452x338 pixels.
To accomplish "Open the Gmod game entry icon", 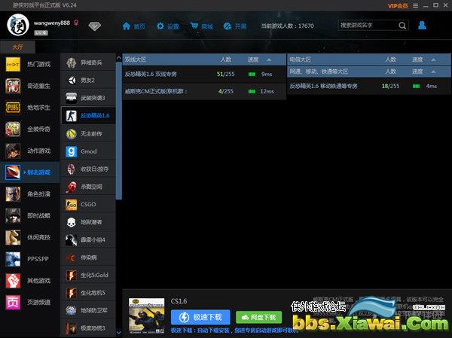I will [72, 151].
